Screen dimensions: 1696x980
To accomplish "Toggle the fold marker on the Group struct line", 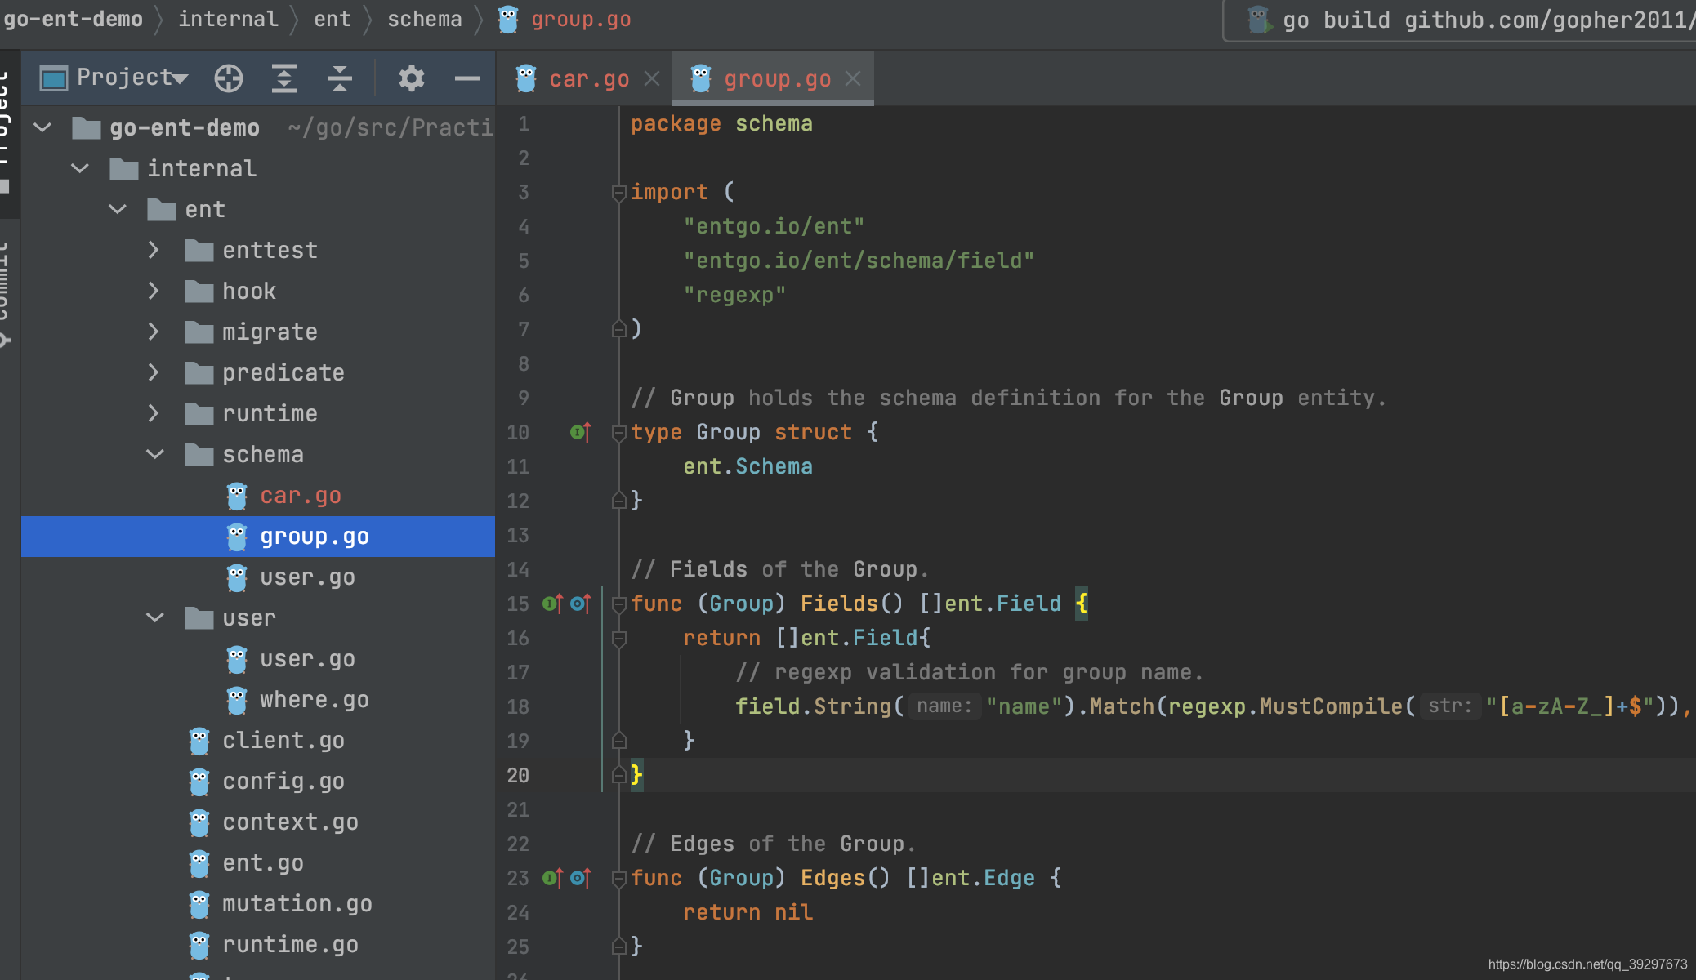I will (x=618, y=433).
